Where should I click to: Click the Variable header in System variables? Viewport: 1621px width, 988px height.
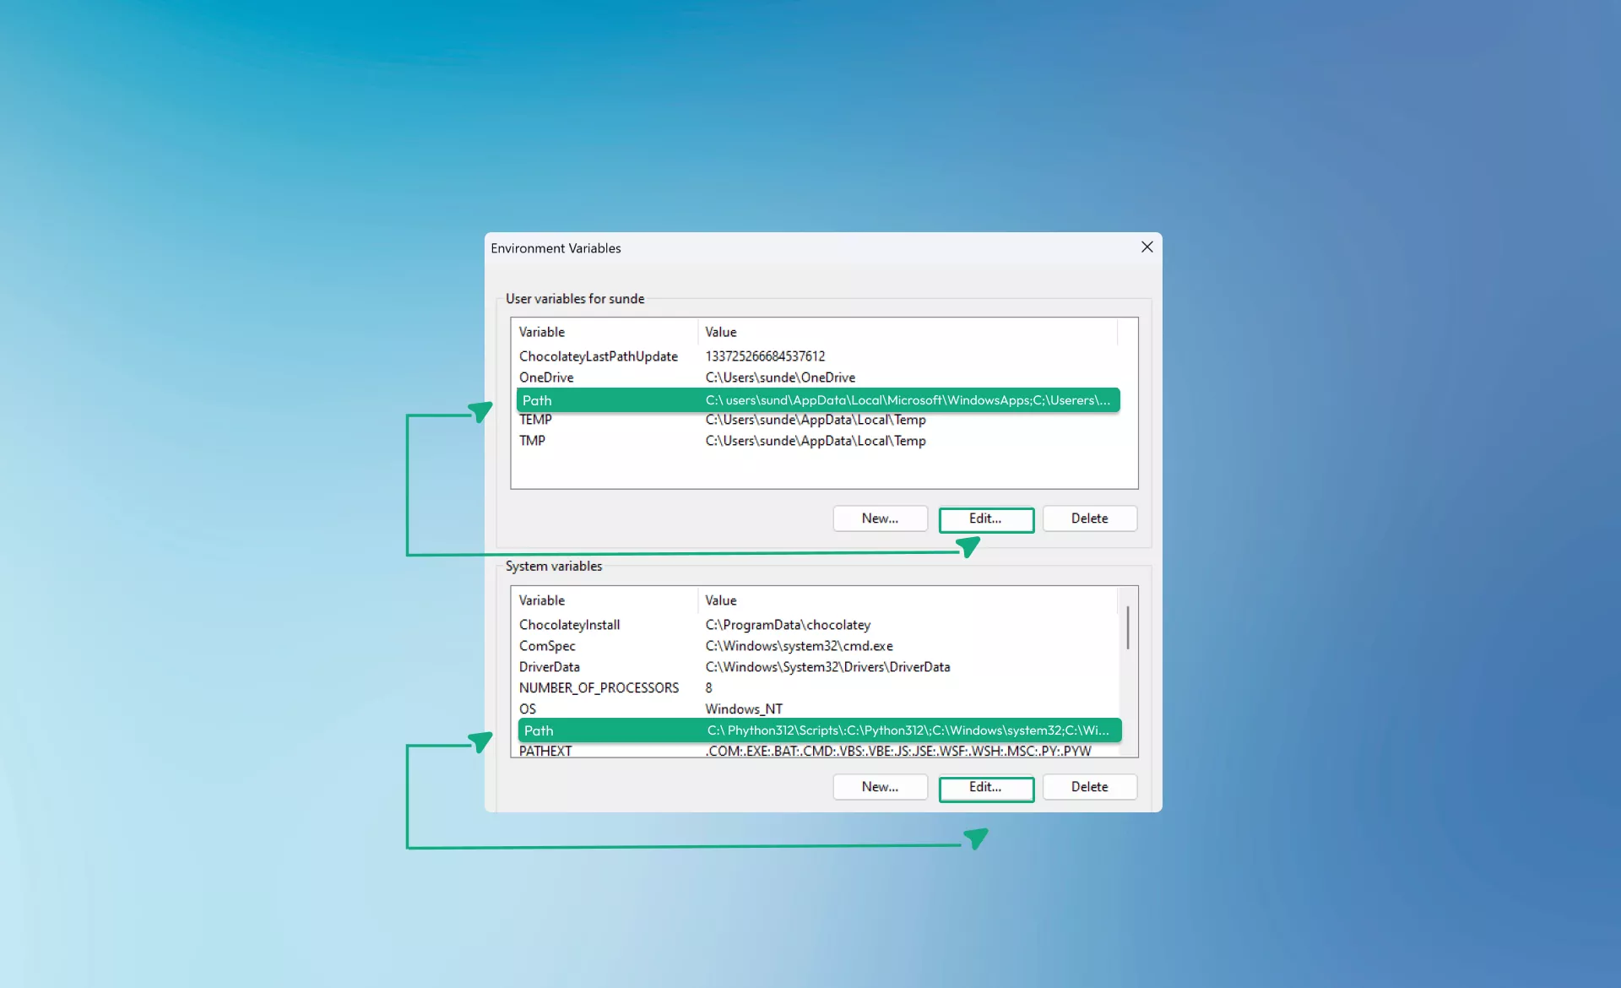[x=604, y=600]
